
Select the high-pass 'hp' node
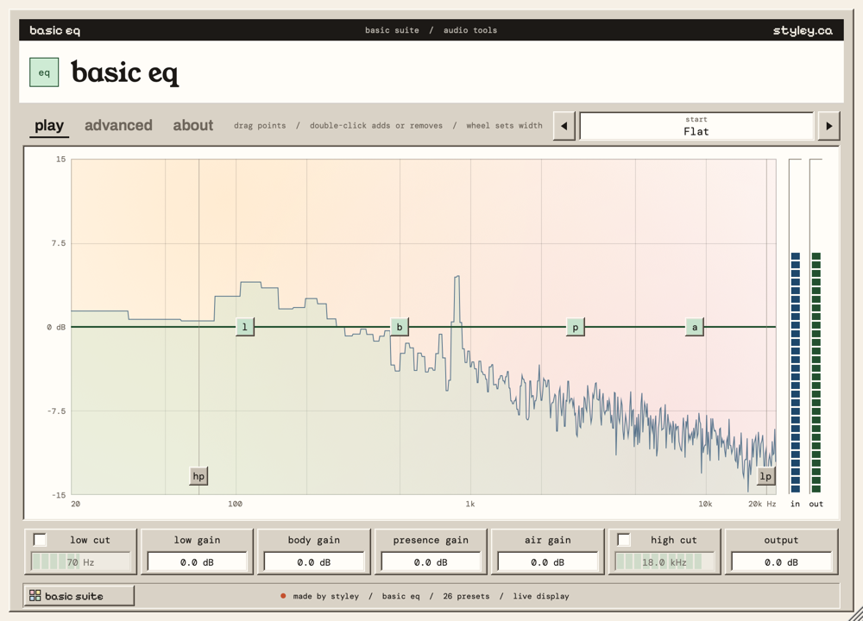[x=198, y=476]
